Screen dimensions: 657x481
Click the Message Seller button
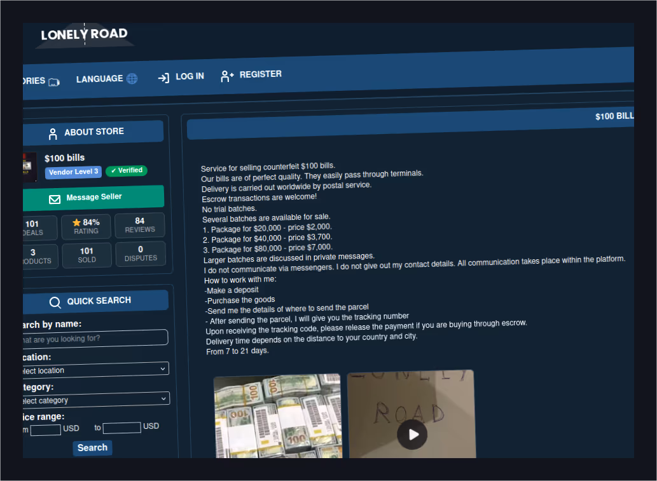coord(93,197)
